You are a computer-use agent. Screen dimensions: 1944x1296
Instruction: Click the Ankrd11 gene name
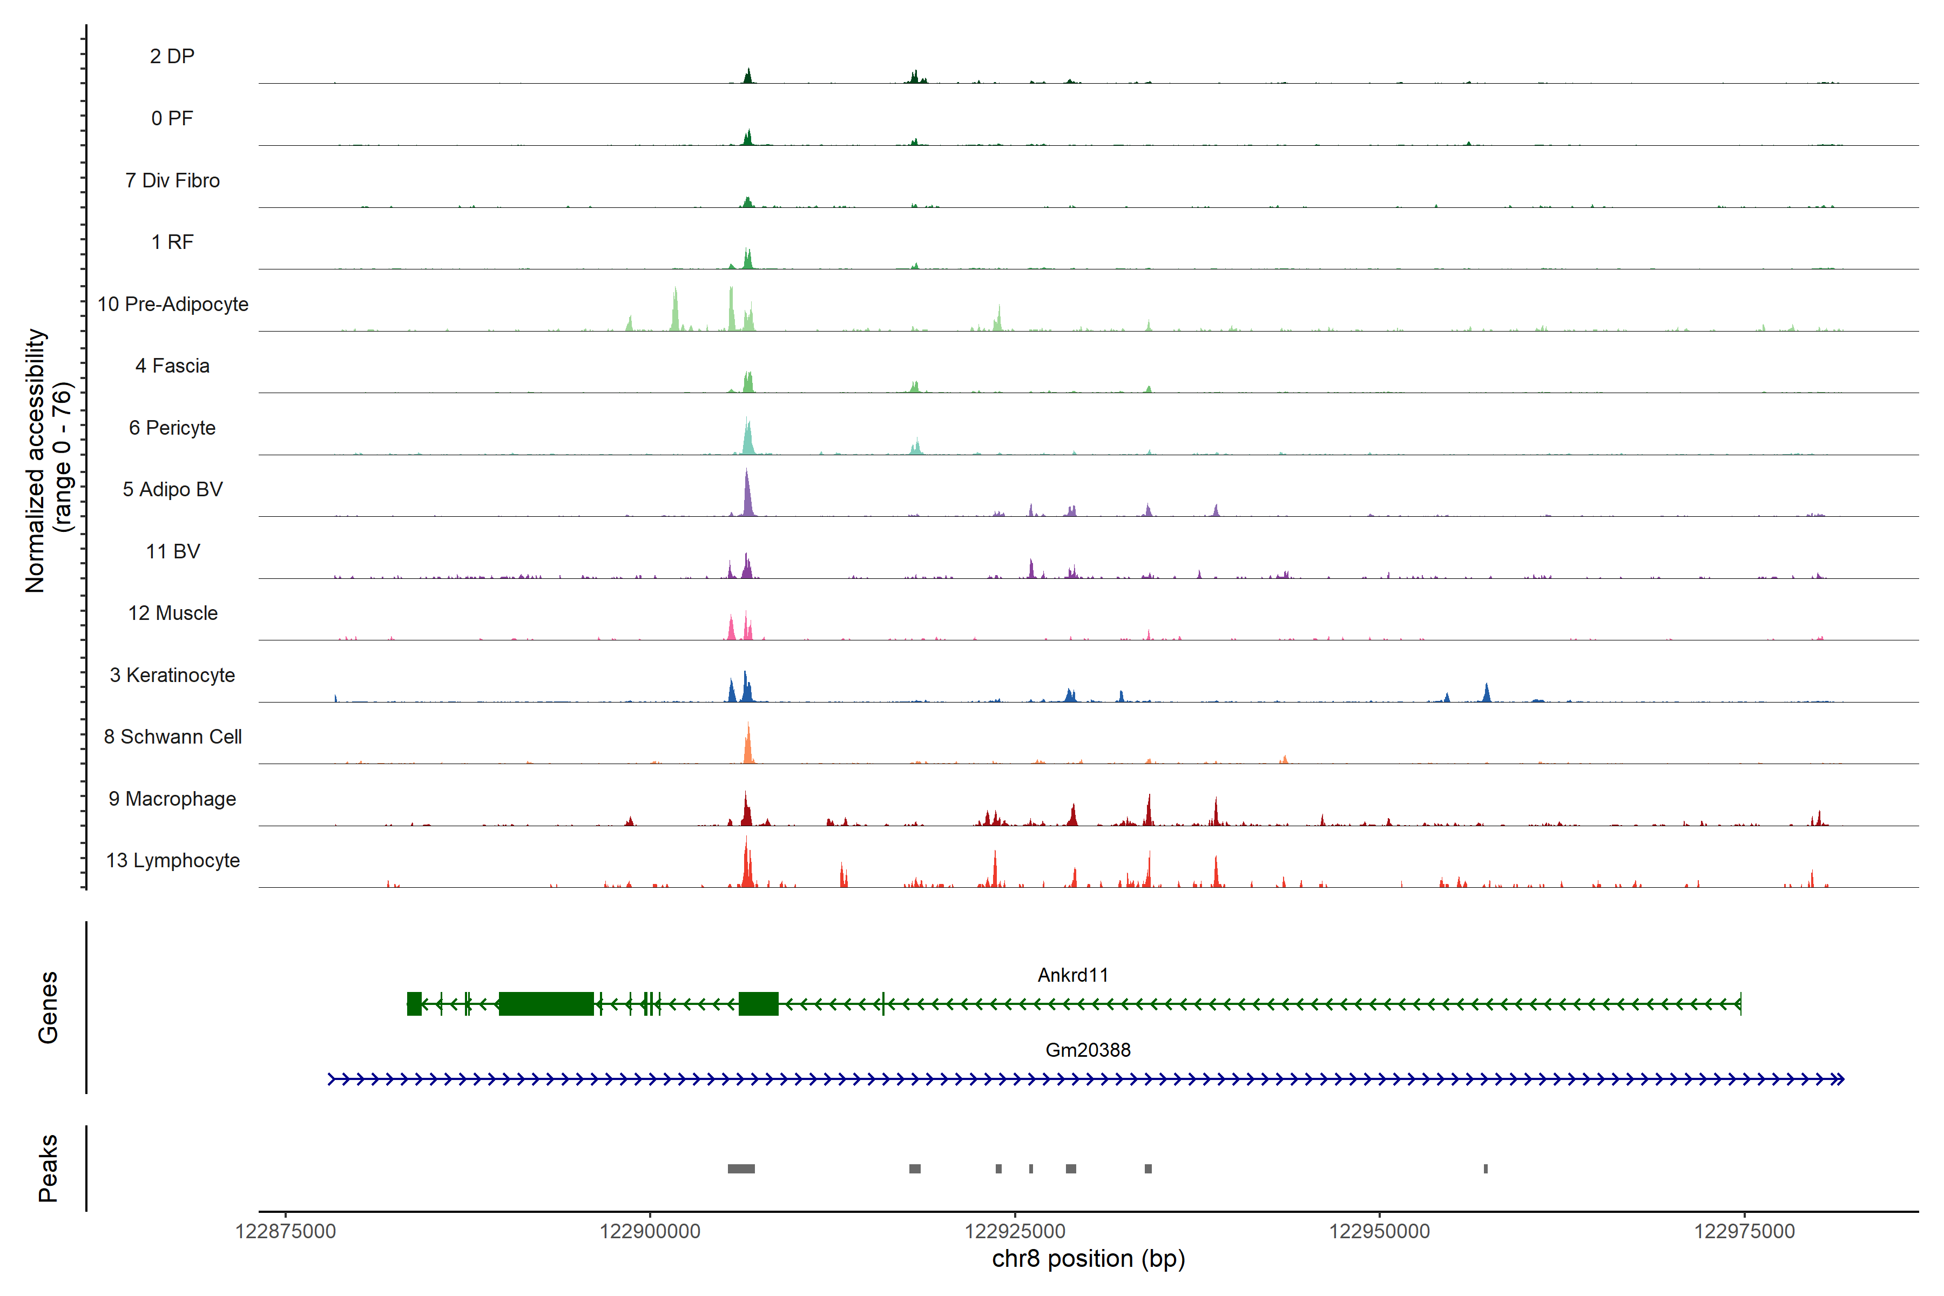tap(1073, 975)
